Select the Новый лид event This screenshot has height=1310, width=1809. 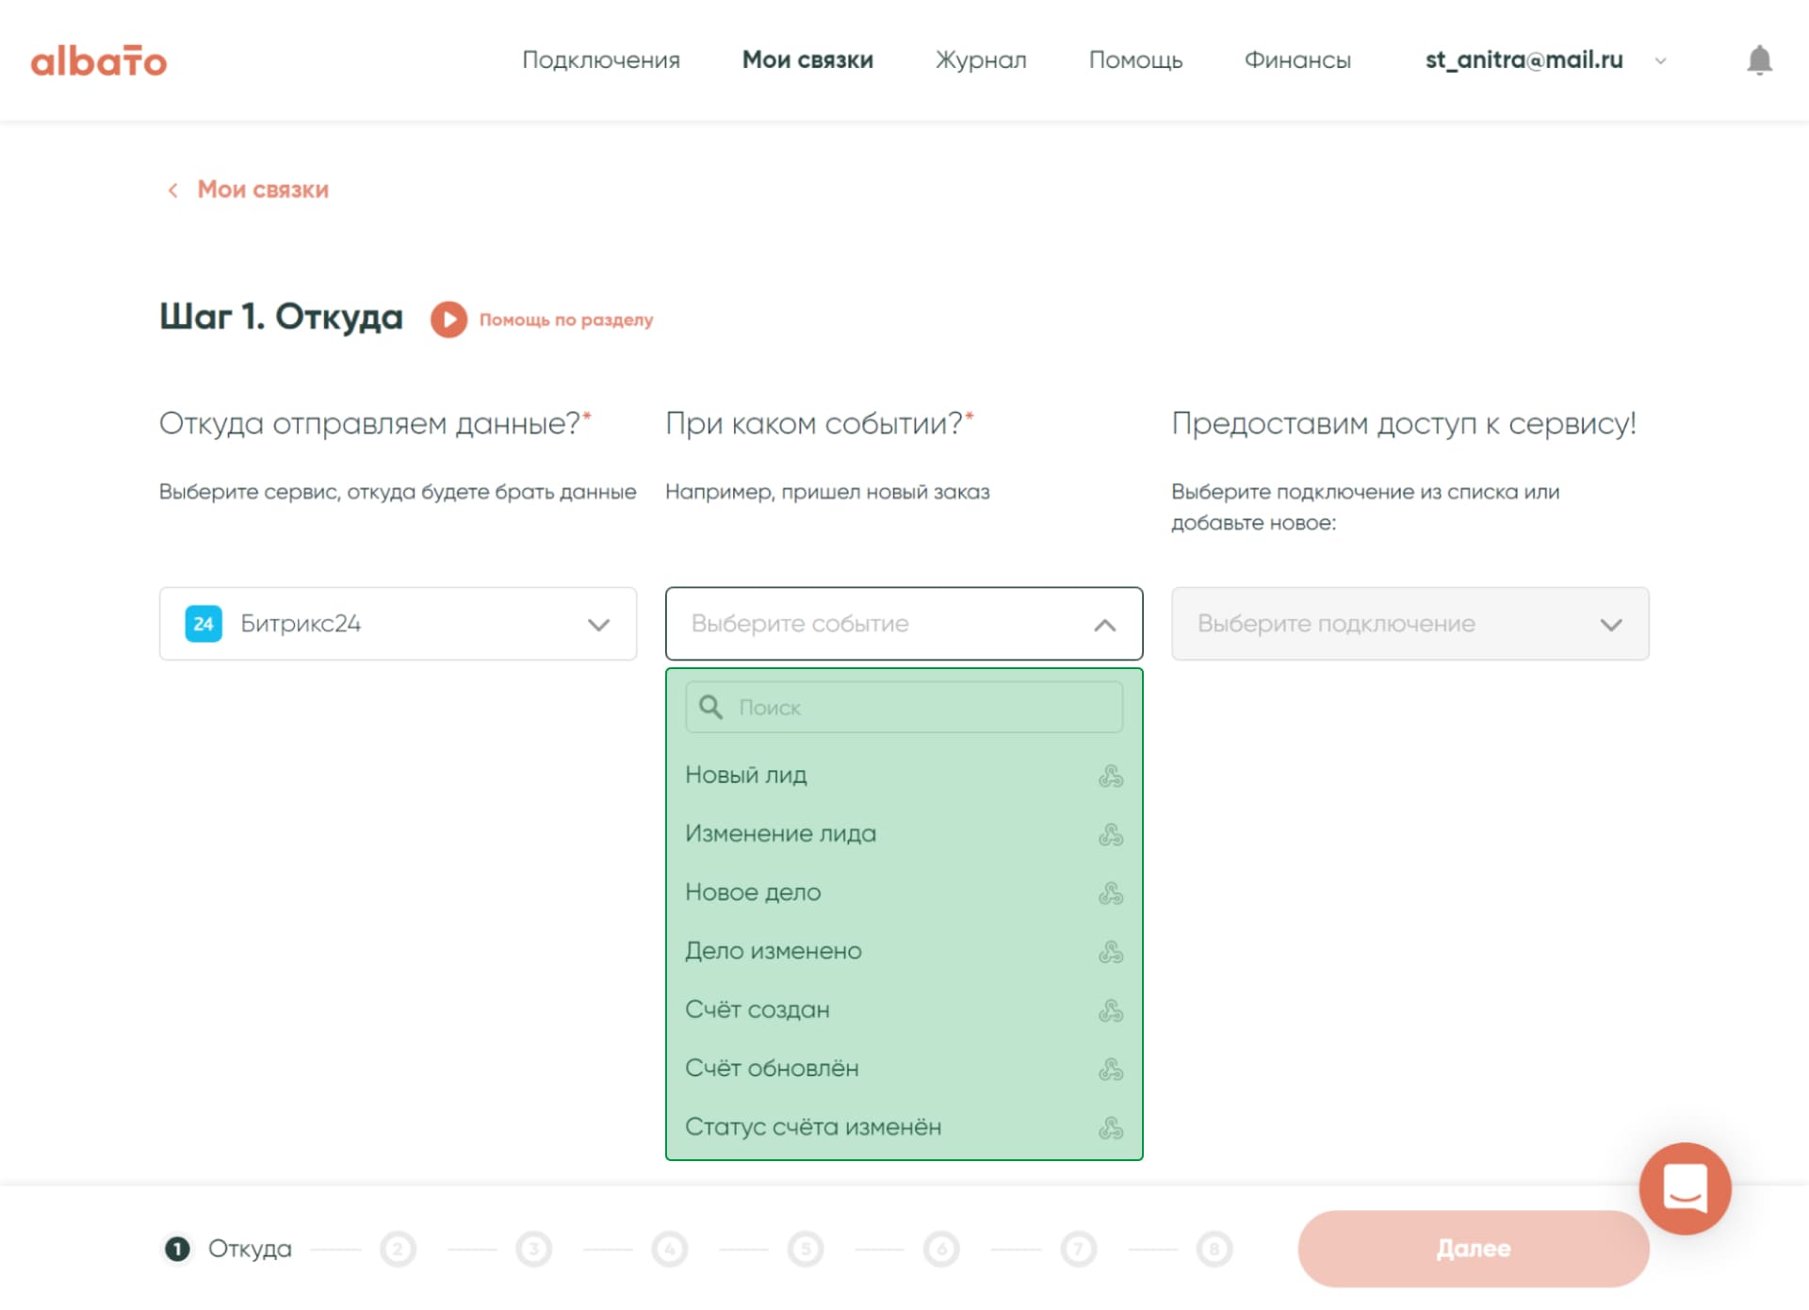[x=904, y=776]
